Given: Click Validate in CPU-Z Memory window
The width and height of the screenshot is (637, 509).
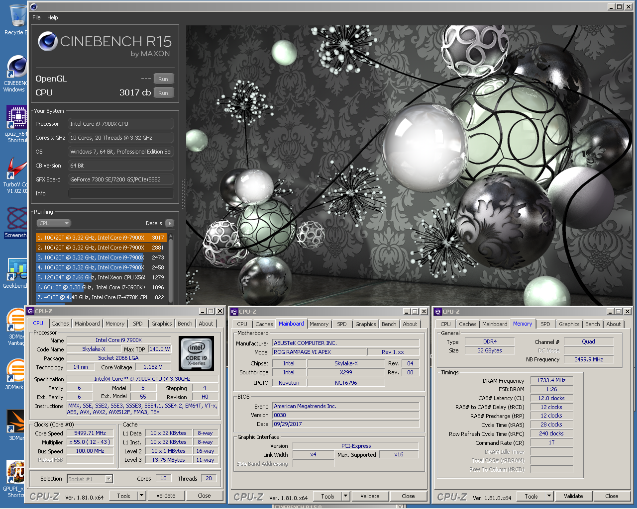Looking at the screenshot, I should pyautogui.click(x=573, y=496).
